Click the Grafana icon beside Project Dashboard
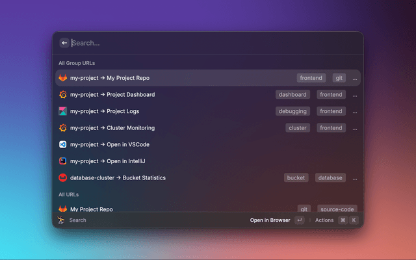The width and height of the screenshot is (416, 260). coord(63,94)
